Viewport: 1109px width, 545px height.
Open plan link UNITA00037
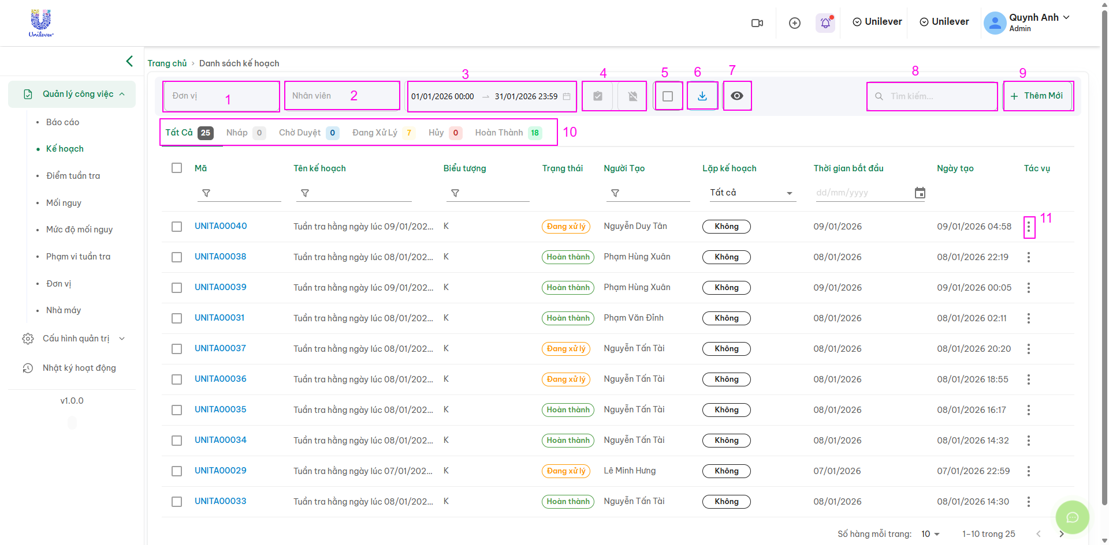(220, 348)
